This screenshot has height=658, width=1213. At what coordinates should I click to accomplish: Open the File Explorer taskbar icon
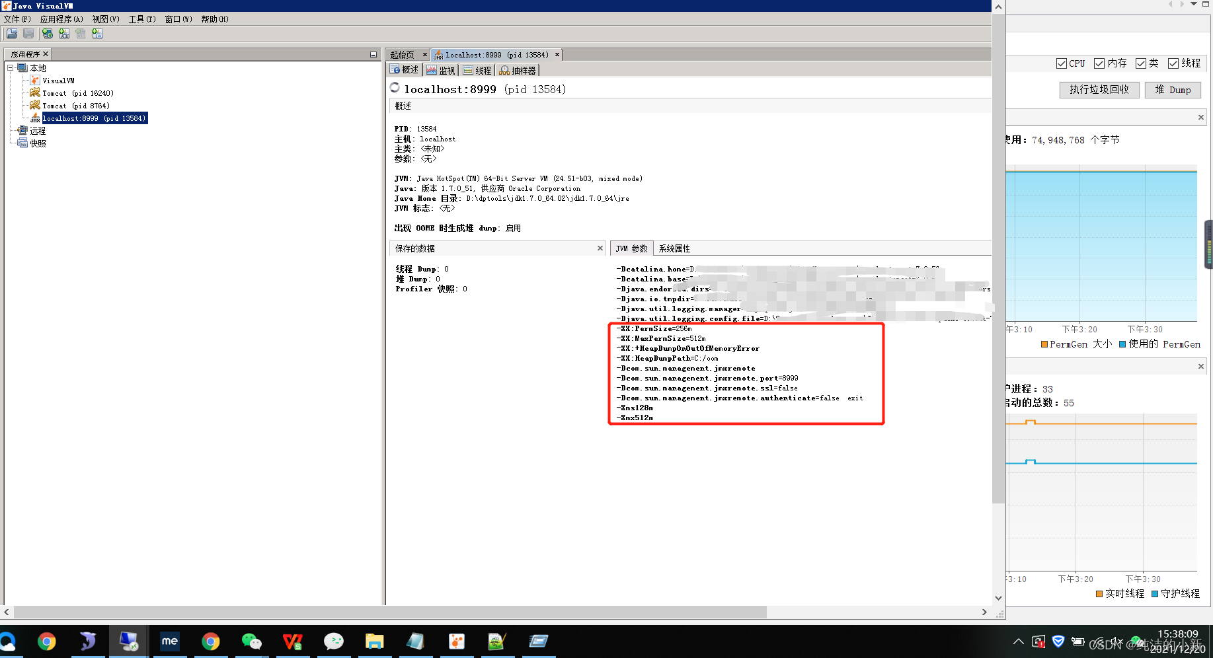(375, 641)
